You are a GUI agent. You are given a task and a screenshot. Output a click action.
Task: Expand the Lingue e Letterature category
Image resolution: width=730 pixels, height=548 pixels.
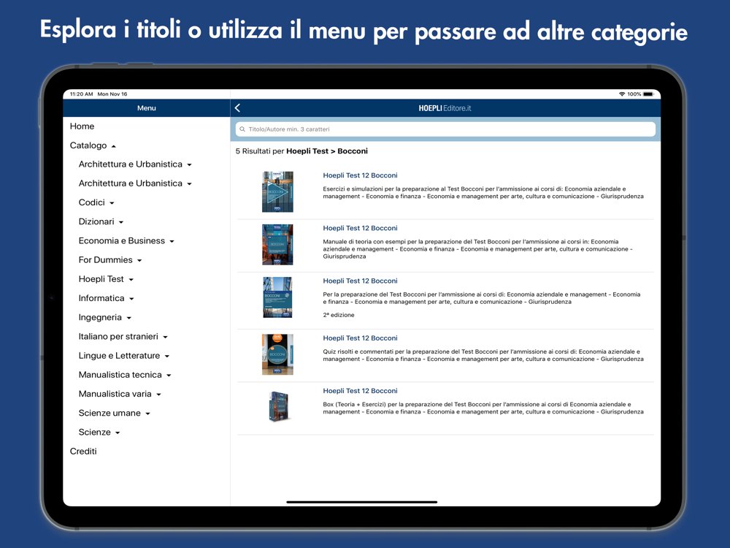pyautogui.click(x=124, y=356)
